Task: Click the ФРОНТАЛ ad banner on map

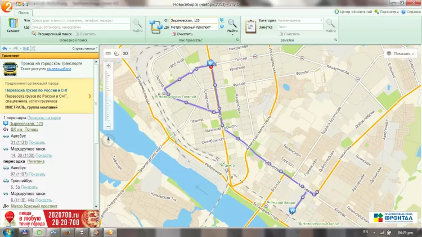Action: (393, 217)
